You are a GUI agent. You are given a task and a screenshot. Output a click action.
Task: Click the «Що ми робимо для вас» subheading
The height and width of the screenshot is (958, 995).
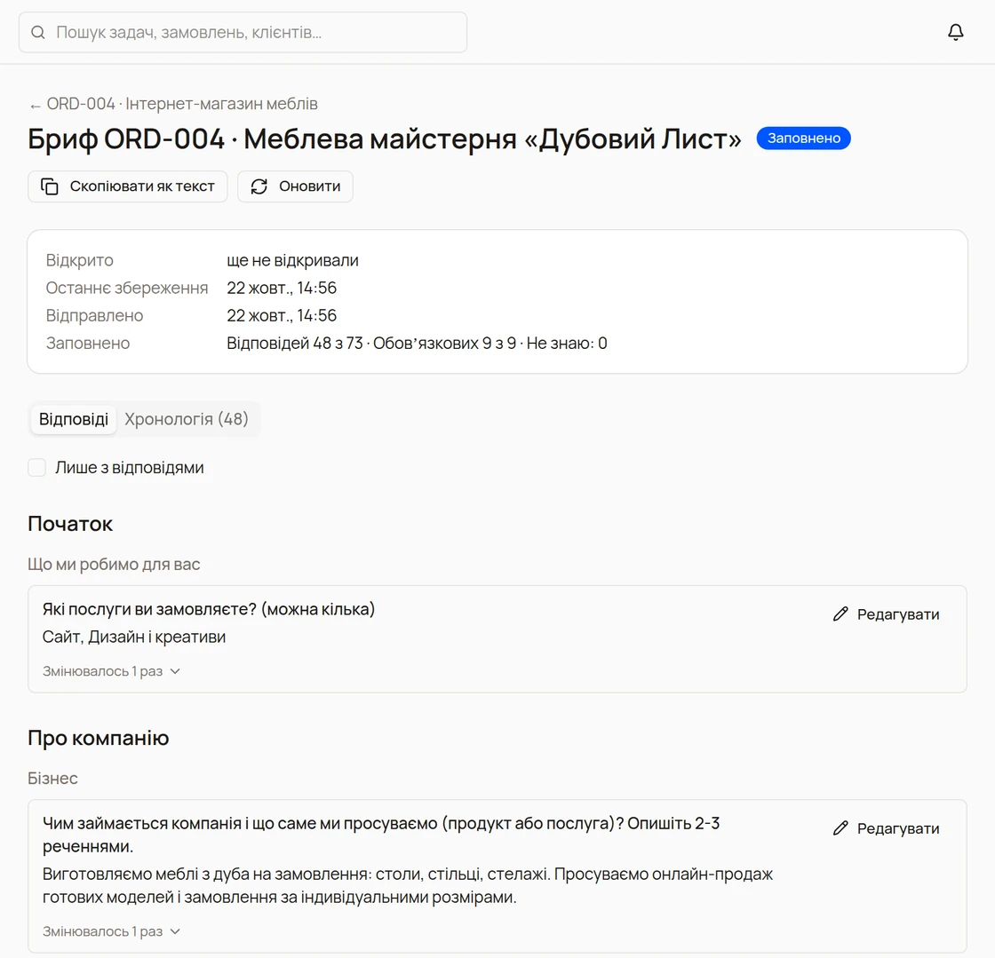[x=114, y=565]
